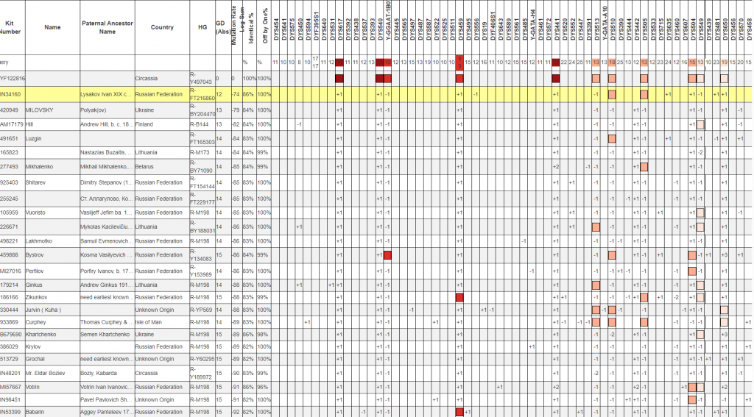Click the dark red DYS459 cell in the Zikunkov row
Viewport: 754px width, 417px height.
[x=460, y=297]
